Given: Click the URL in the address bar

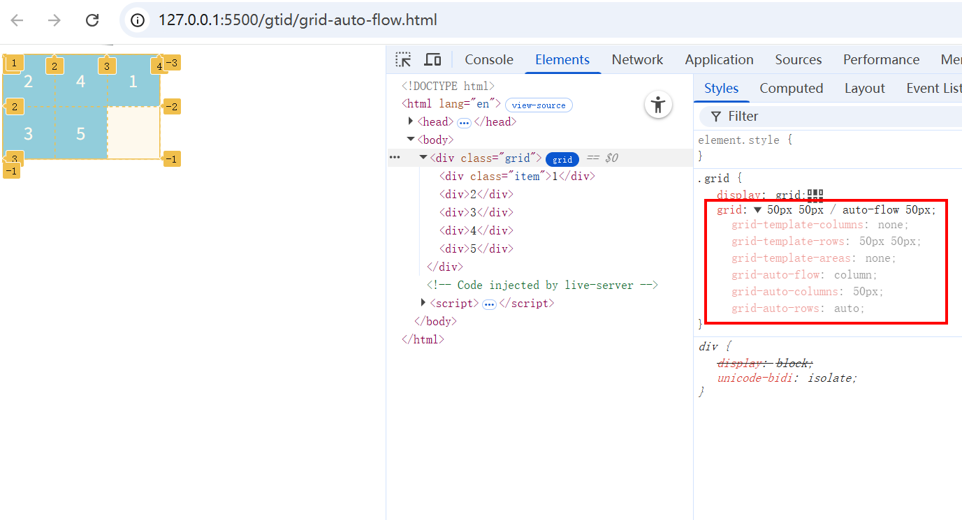Looking at the screenshot, I should coord(298,20).
